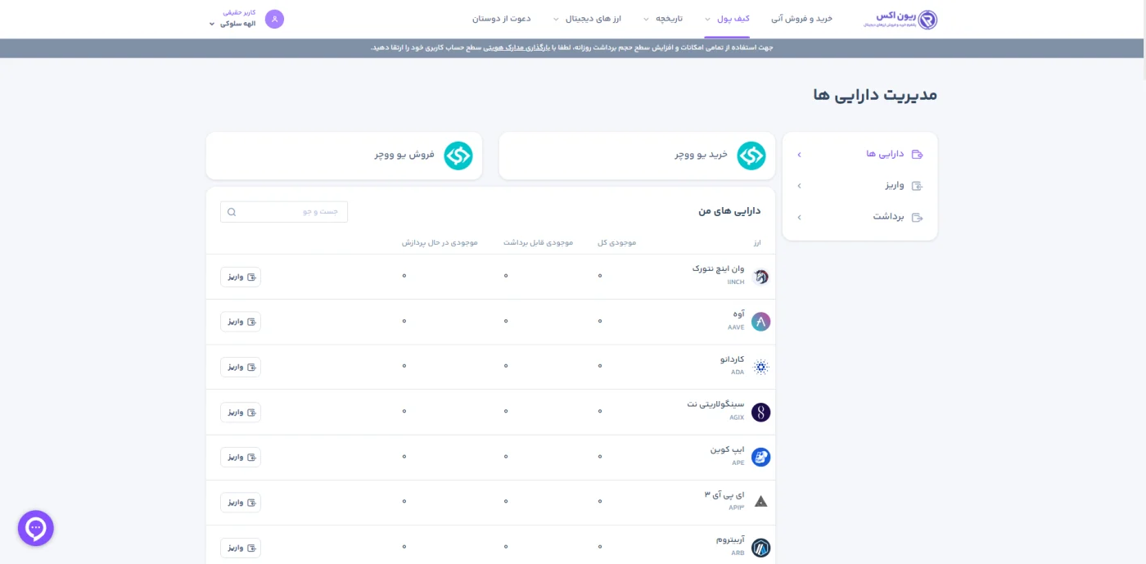The width and height of the screenshot is (1146, 564).
Task: Click the موجودی قابل برداشت column header
Action: tap(538, 243)
